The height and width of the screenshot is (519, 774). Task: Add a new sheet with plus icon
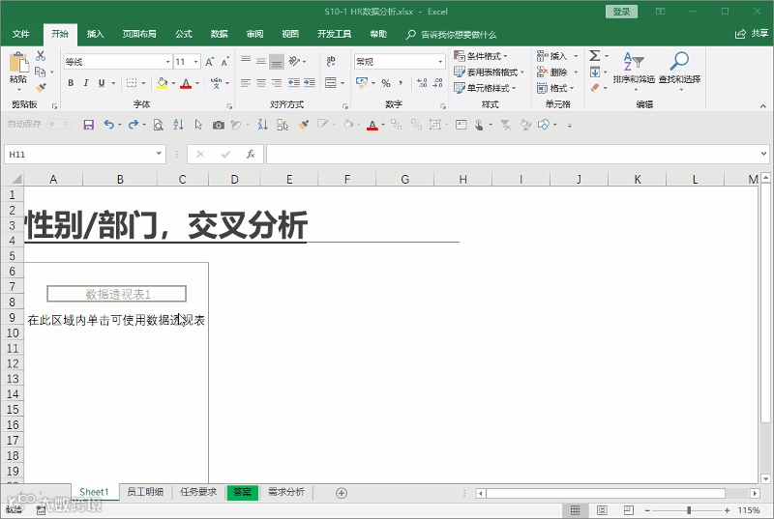(342, 492)
